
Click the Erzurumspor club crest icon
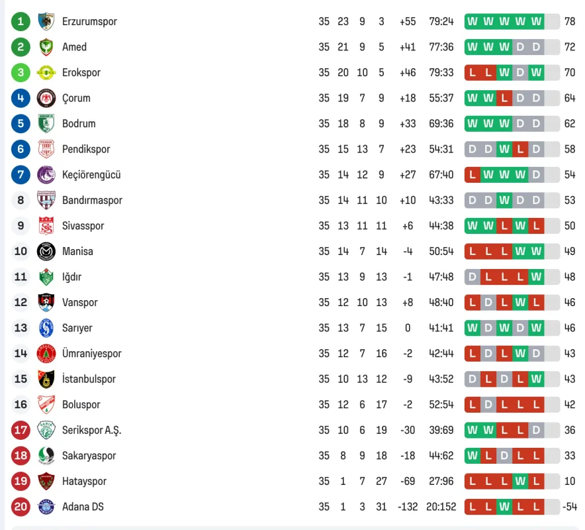coord(46,21)
